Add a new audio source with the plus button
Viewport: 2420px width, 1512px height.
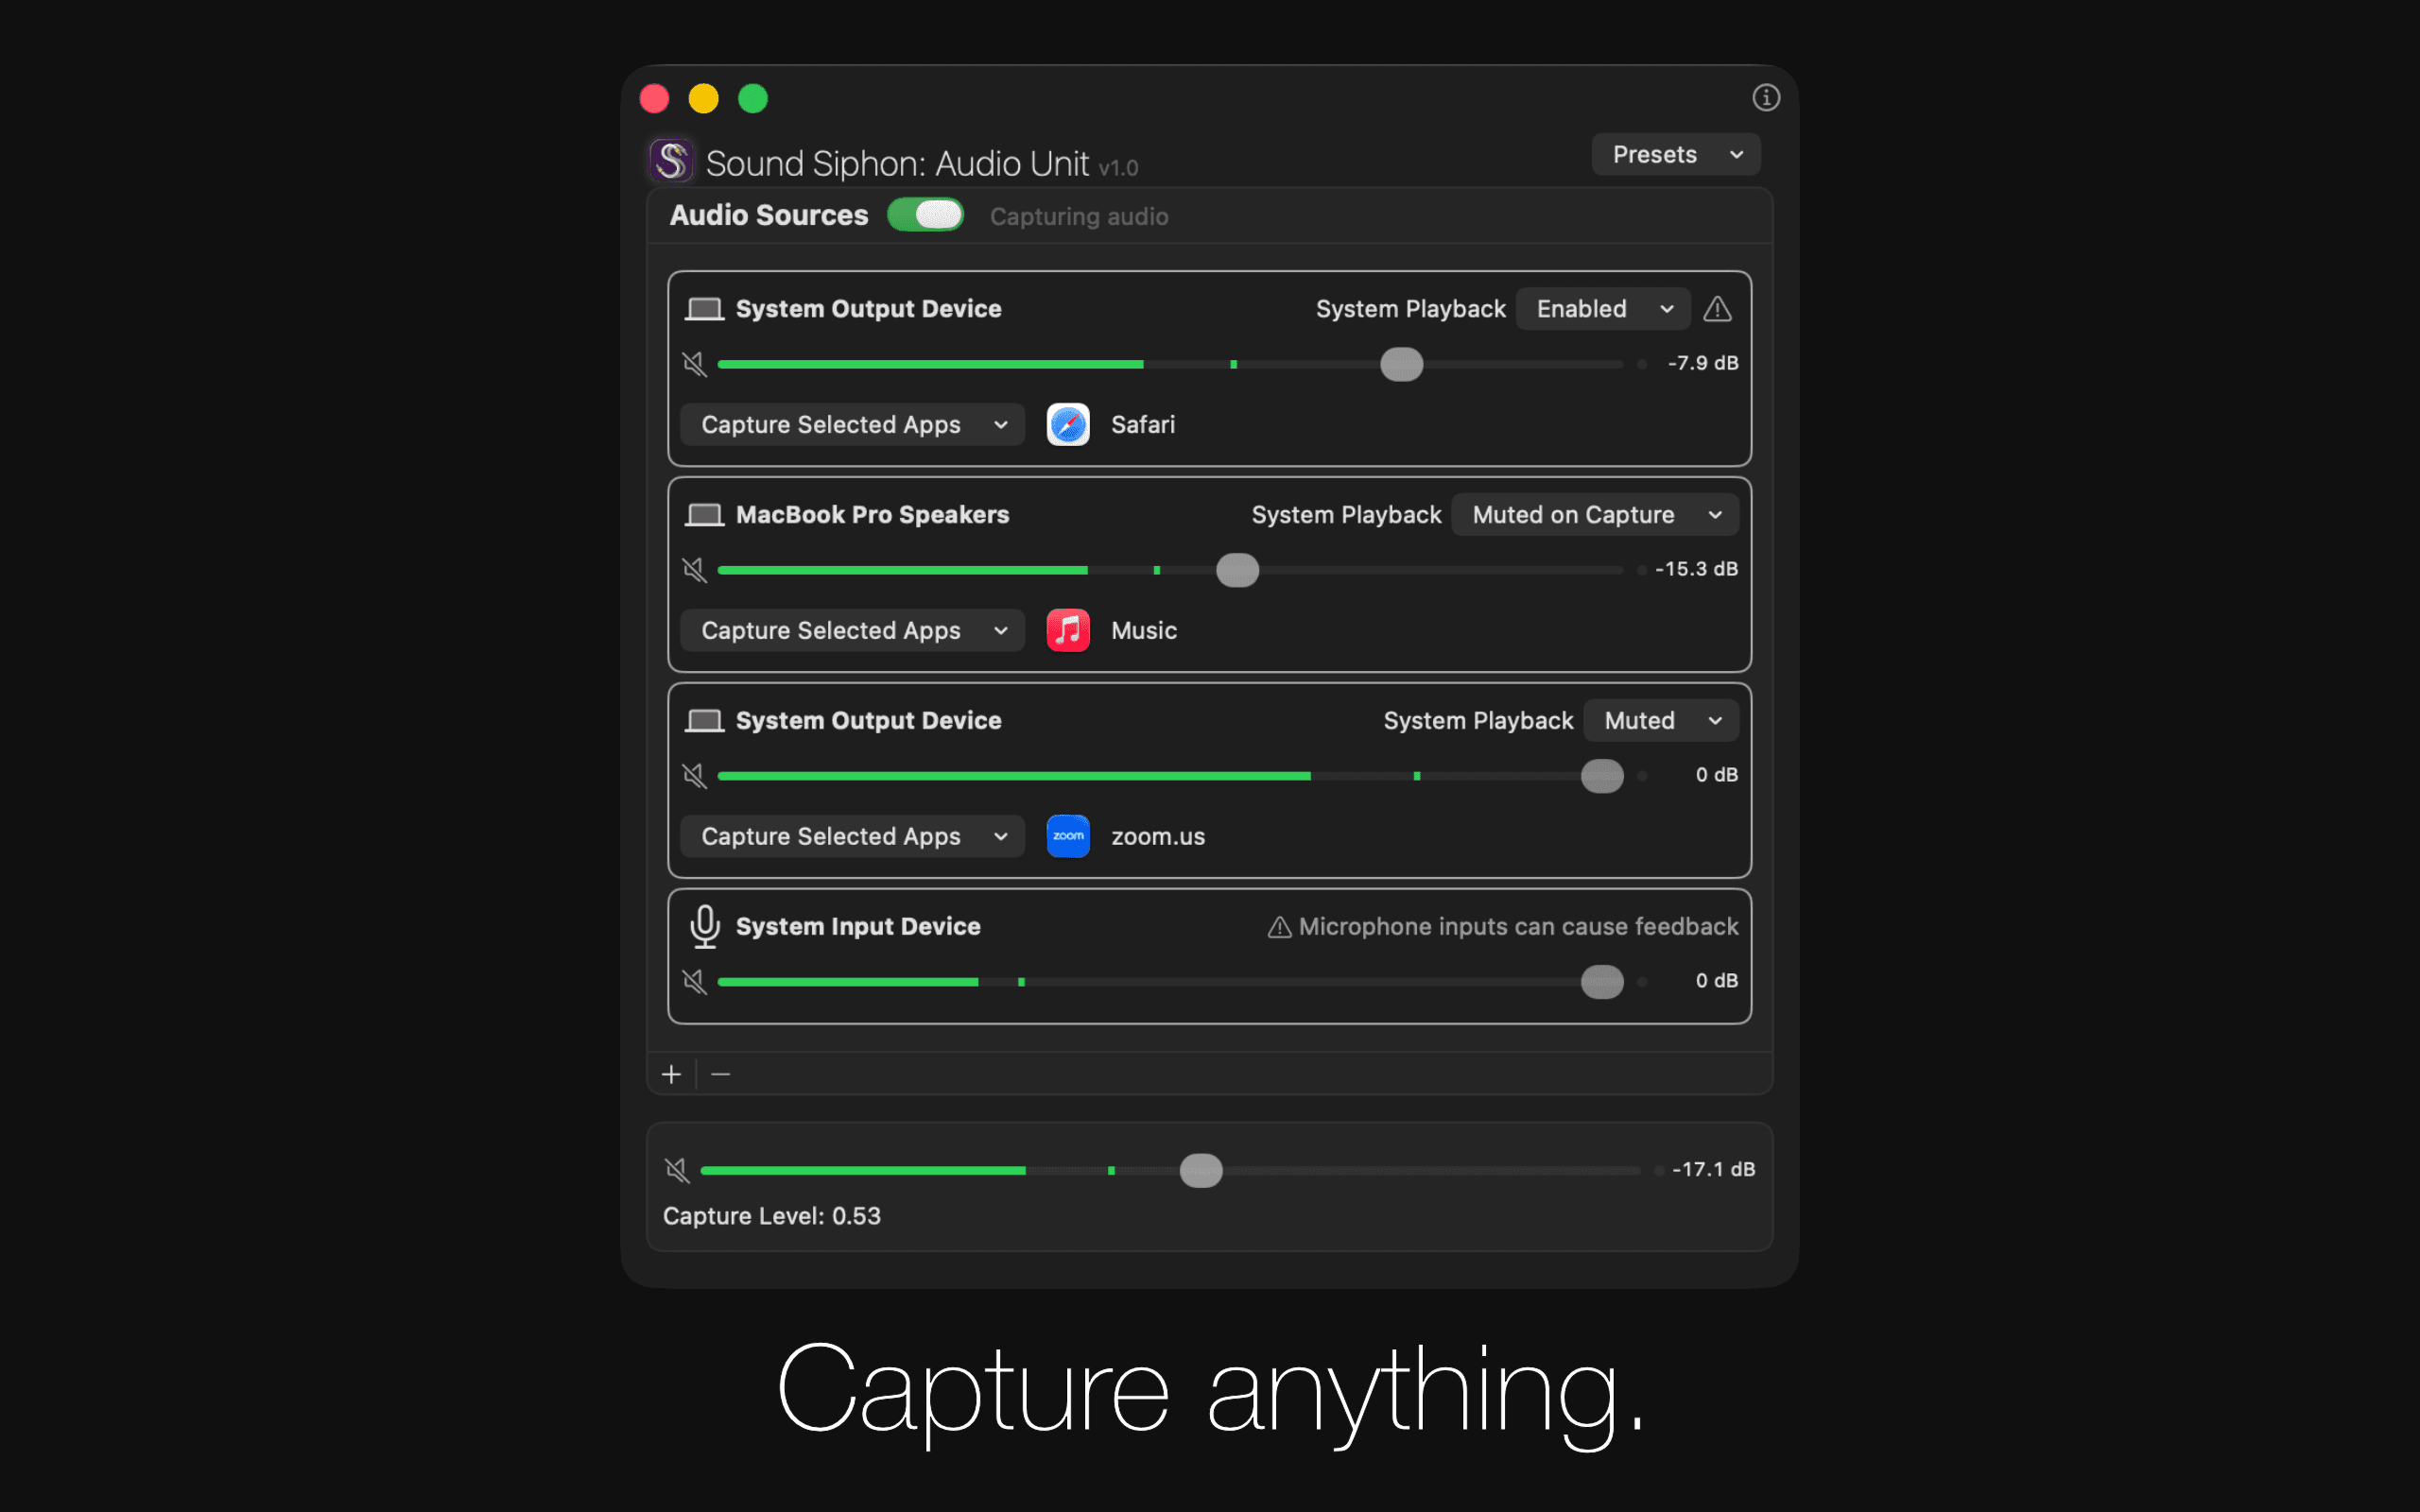pyautogui.click(x=671, y=1073)
